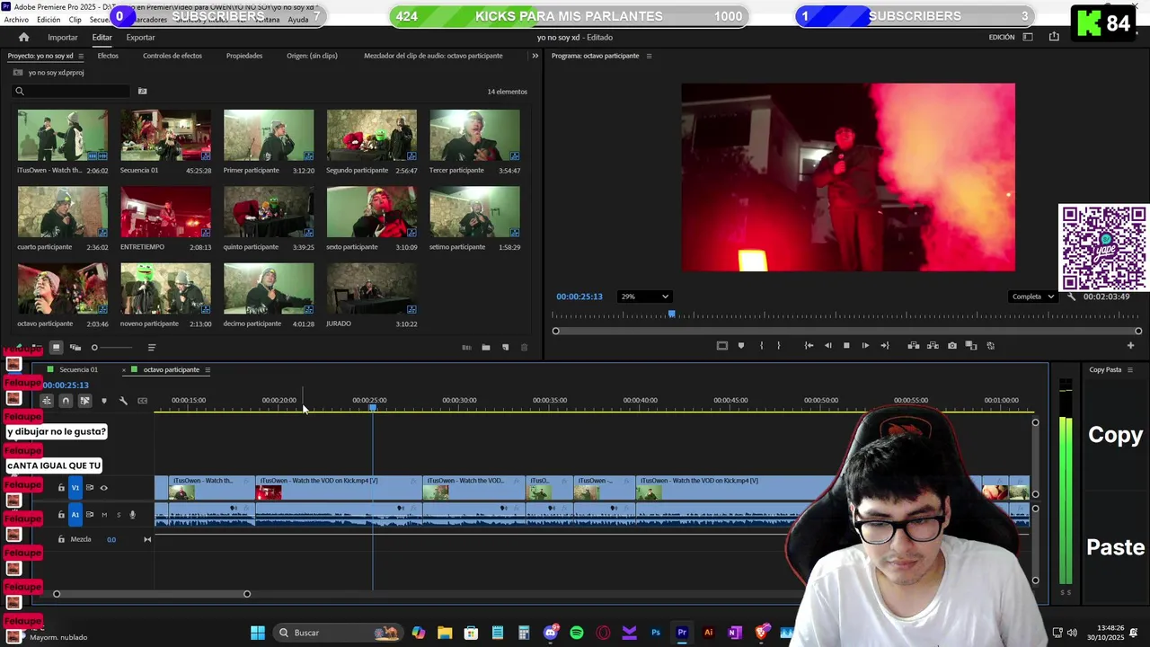This screenshot has height=647, width=1150.
Task: Open the Efectos panel tab
Action: click(x=108, y=56)
